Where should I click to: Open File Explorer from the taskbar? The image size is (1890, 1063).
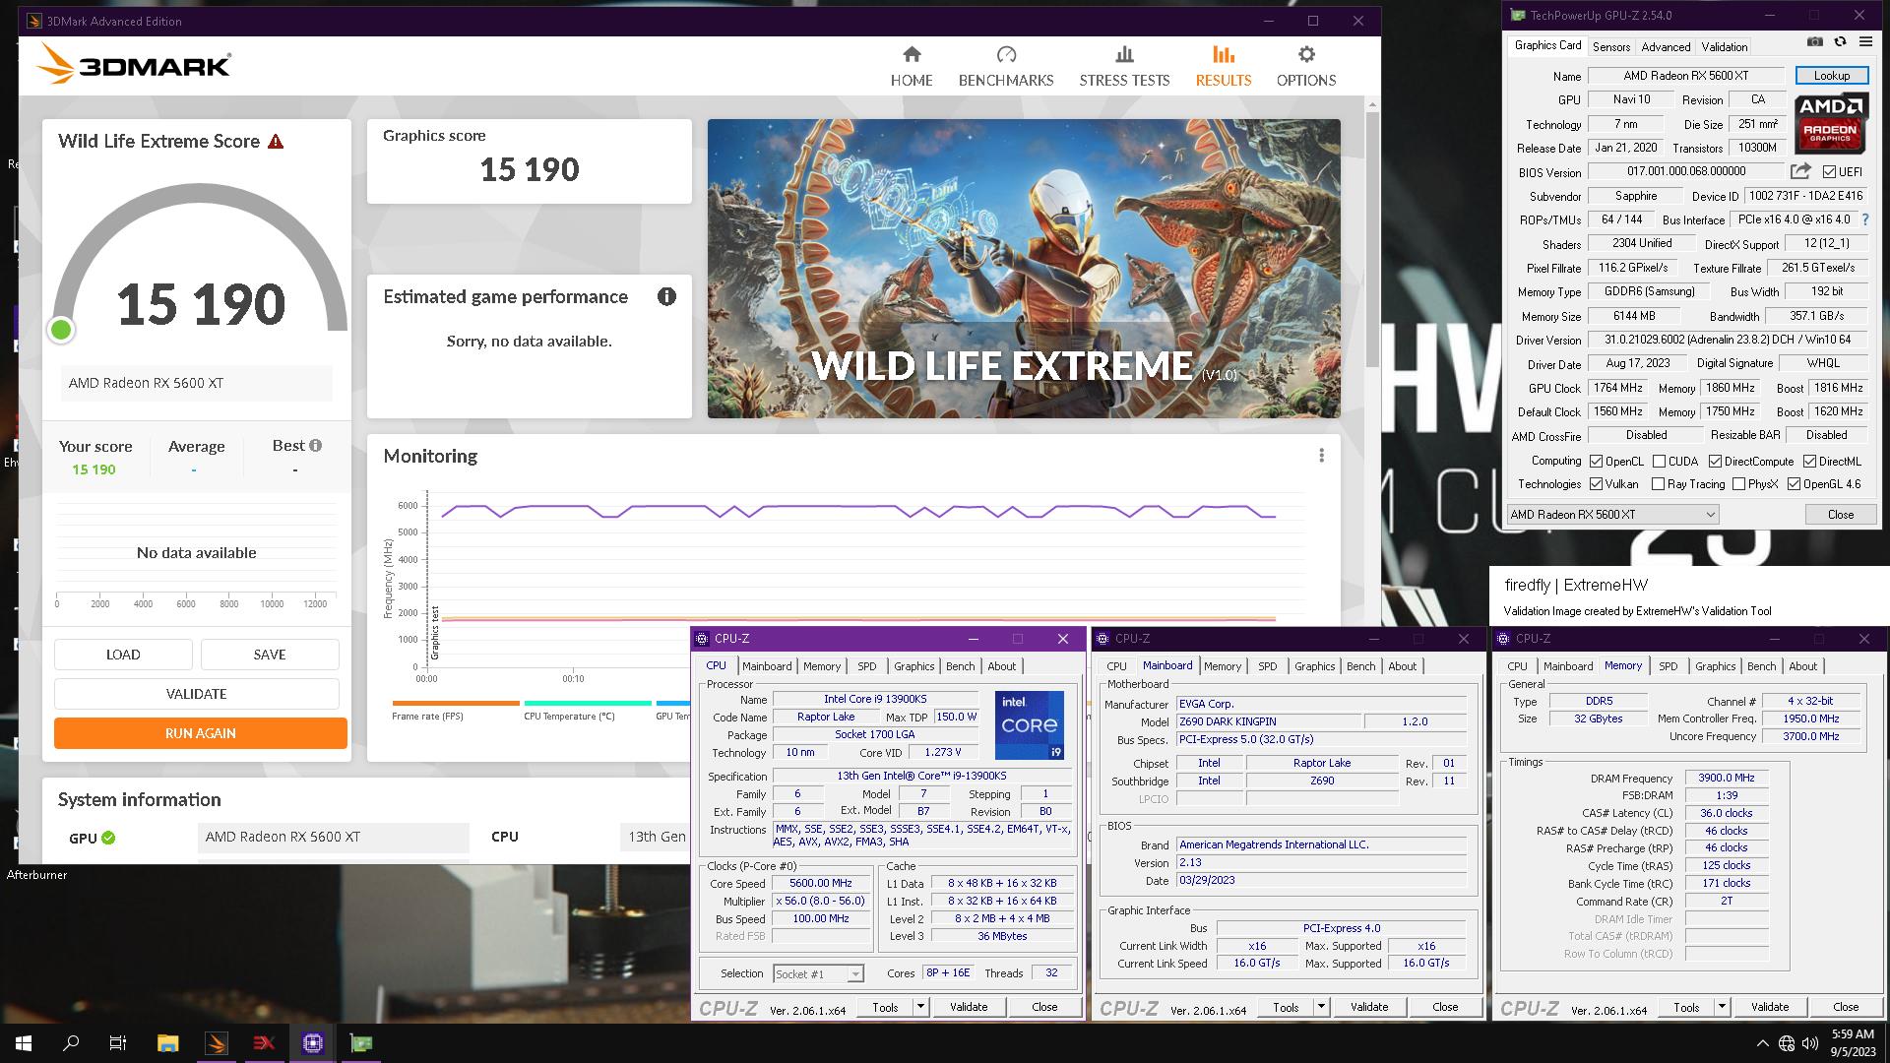pyautogui.click(x=167, y=1043)
